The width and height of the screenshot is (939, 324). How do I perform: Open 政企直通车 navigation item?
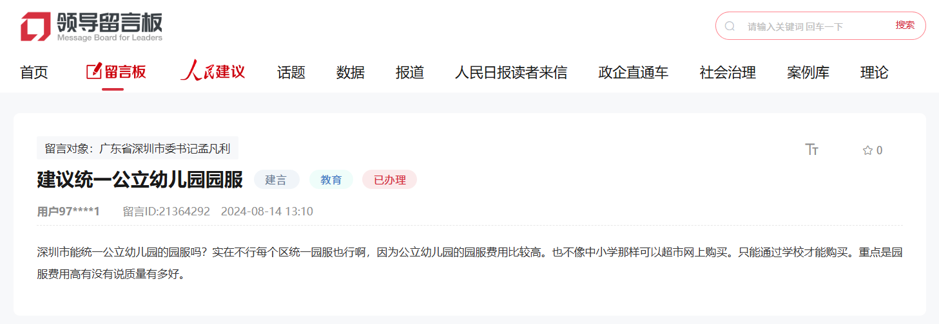634,73
